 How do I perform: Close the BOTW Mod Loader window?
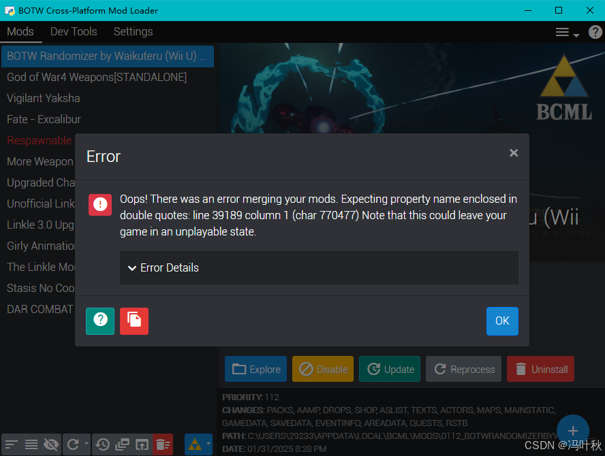click(x=589, y=10)
